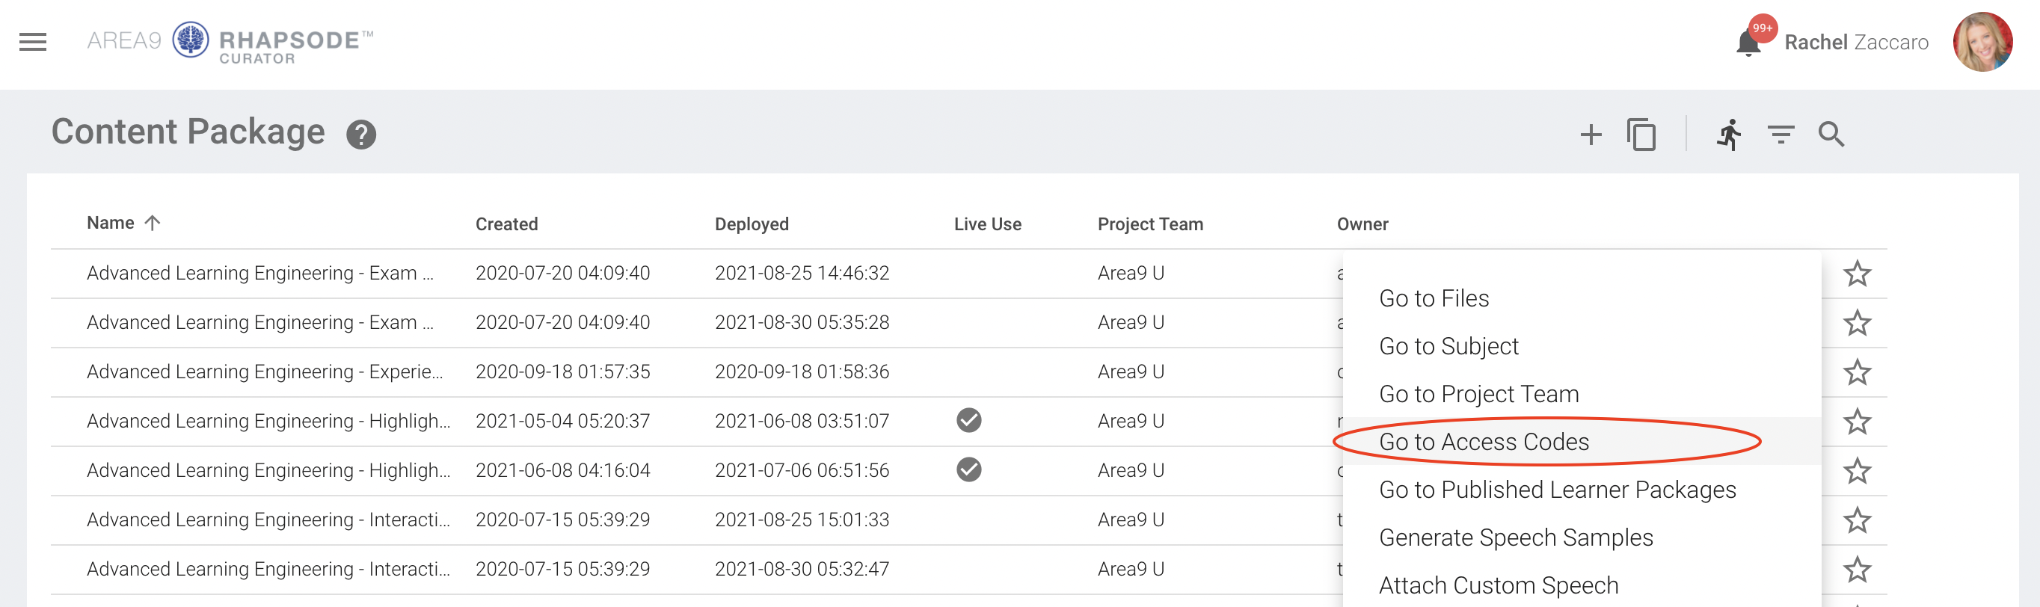Open the search icon
Viewport: 2040px width, 607px height.
coord(1831,135)
